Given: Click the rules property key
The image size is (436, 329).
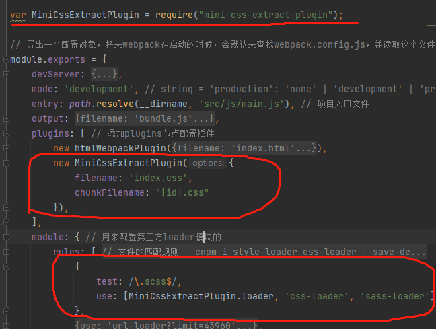Looking at the screenshot, I should (x=66, y=251).
